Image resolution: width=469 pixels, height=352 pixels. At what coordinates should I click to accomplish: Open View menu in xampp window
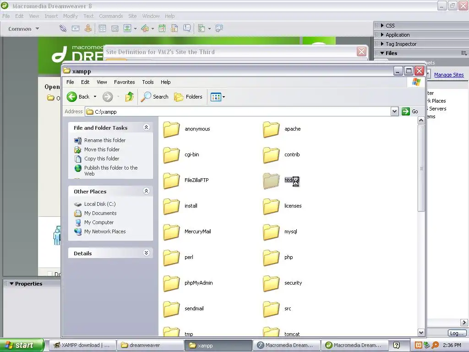pos(102,82)
